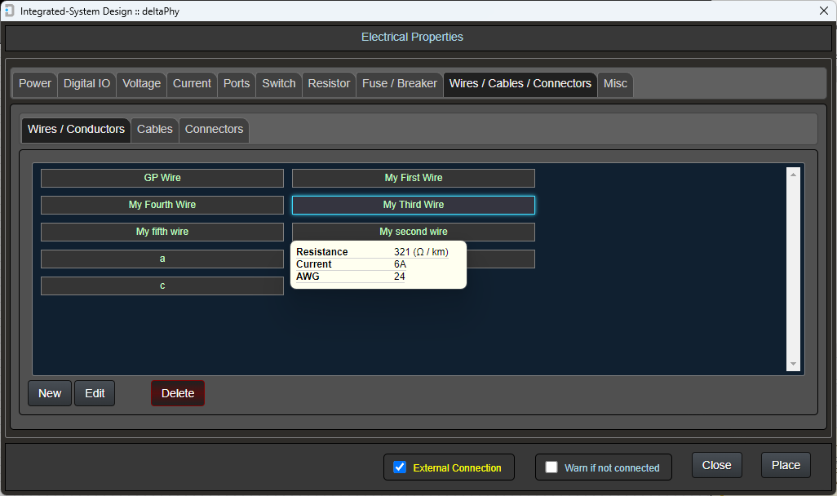
Task: Switch to the Connectors sub-tab
Action: click(x=214, y=130)
